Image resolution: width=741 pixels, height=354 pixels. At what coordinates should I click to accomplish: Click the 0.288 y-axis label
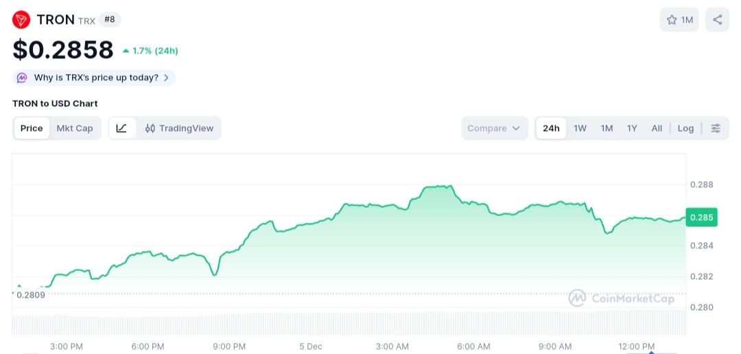(702, 185)
